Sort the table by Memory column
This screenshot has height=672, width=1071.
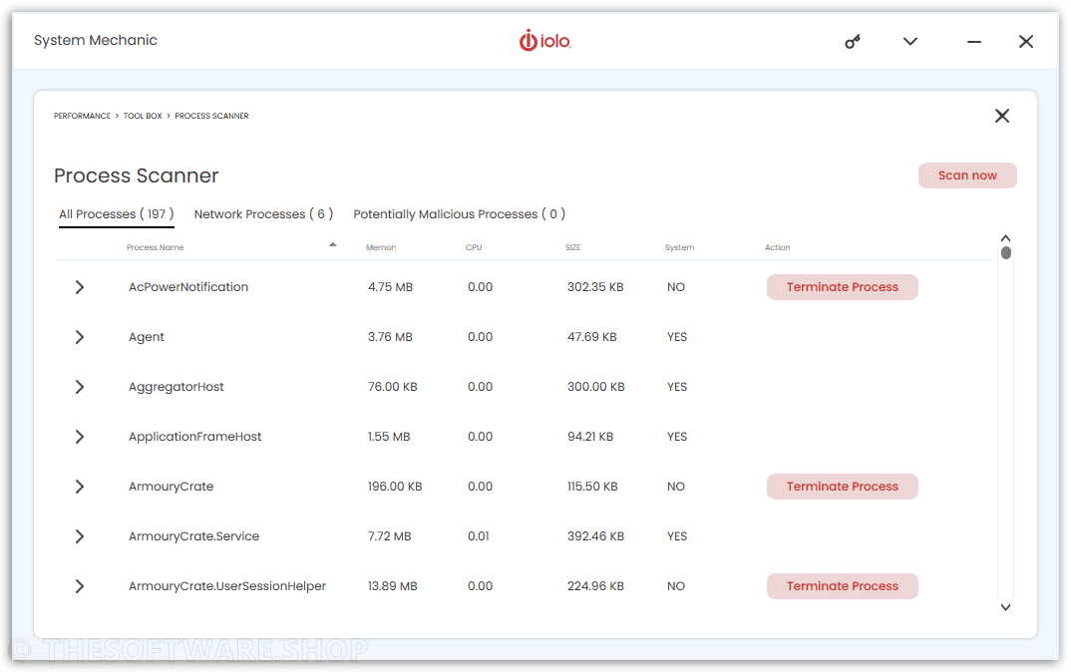(x=381, y=247)
